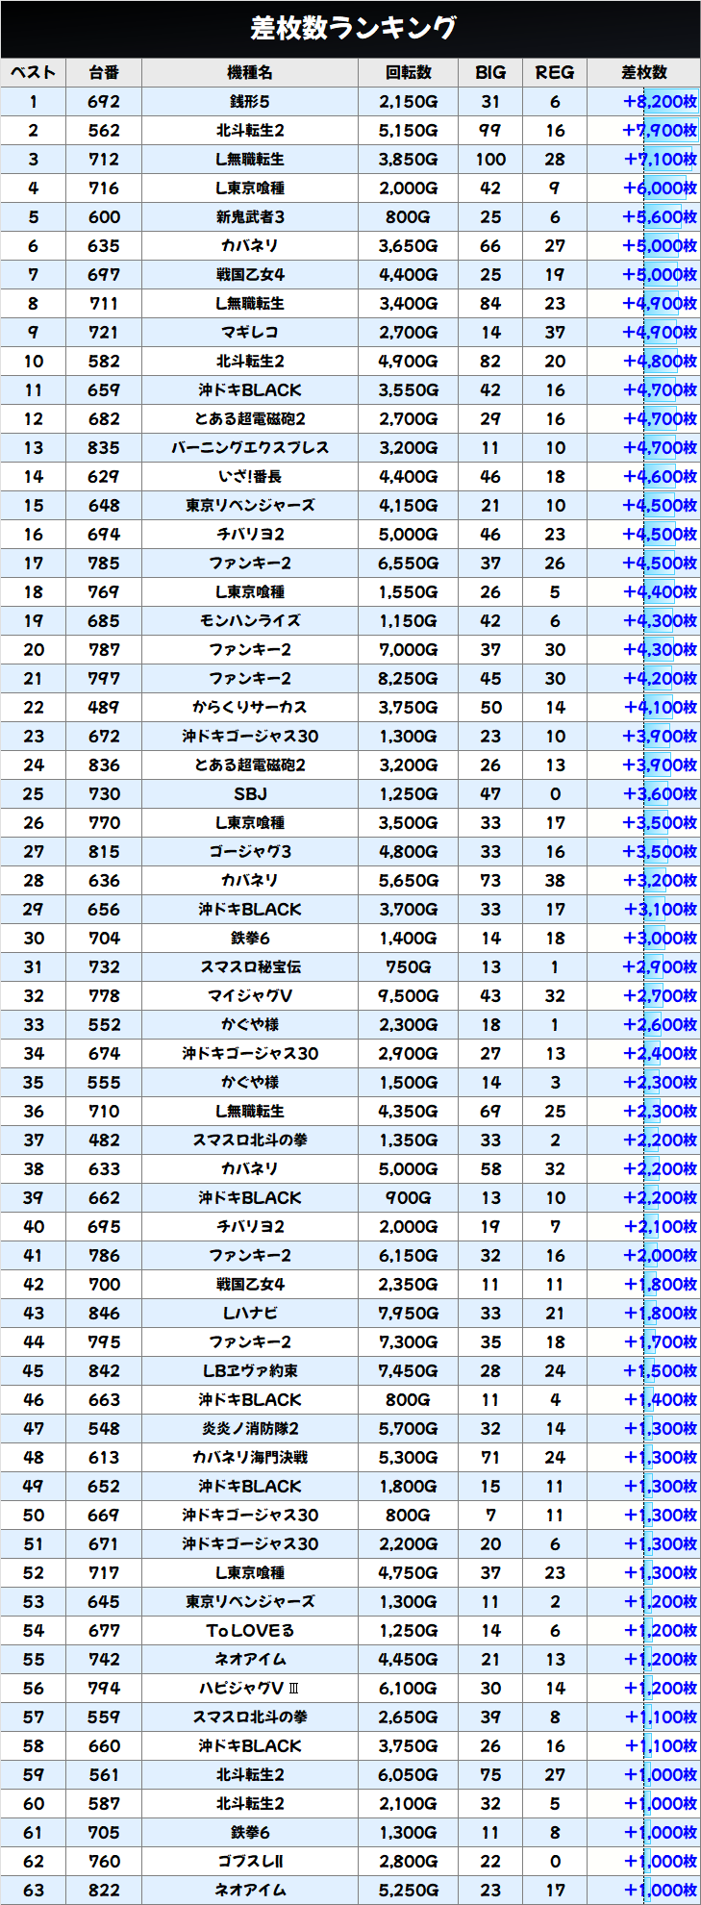Screen dimensions: 701x1905
Task: Sort by the 回転数 column header
Action: point(408,73)
